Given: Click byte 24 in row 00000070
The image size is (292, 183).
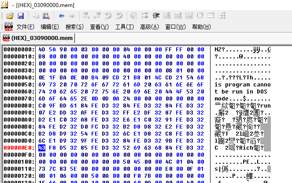Looking at the screenshot, I should [126, 99].
